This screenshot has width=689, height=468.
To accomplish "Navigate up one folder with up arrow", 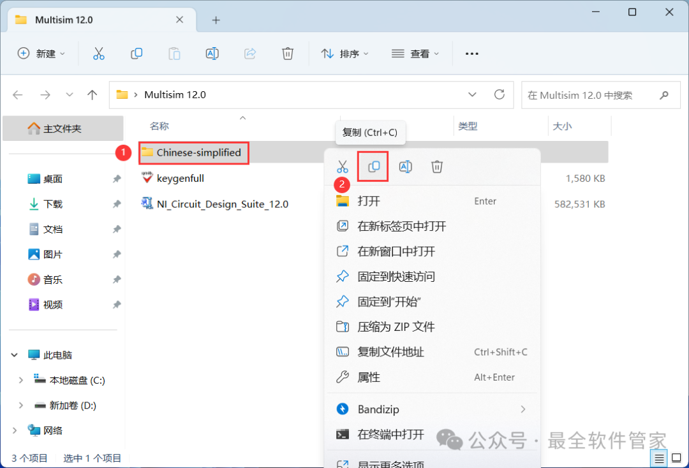I will [93, 95].
